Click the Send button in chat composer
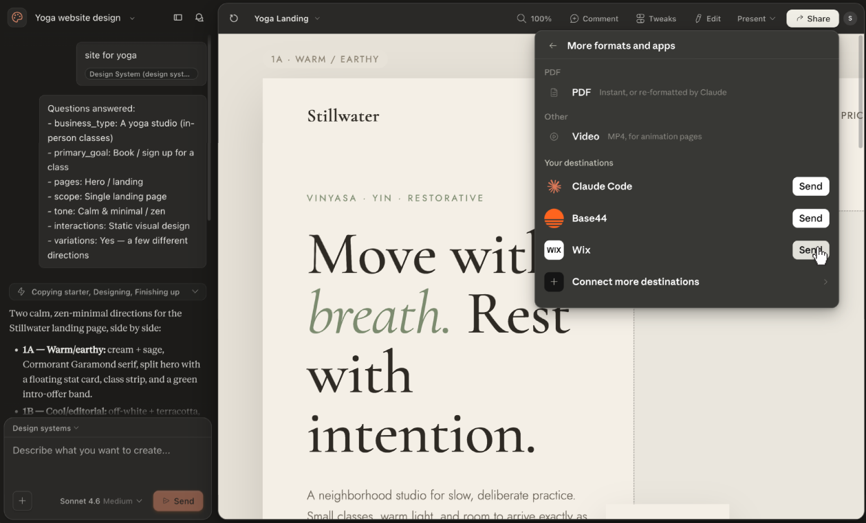Screen dimensions: 866x523 (x=178, y=501)
